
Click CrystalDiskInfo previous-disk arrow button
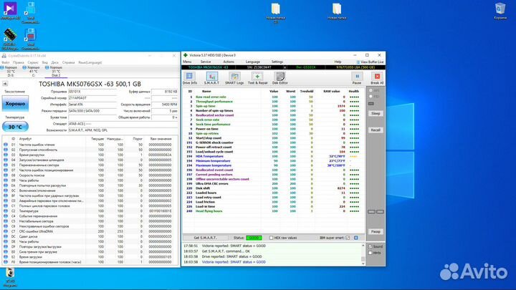[x=5, y=84]
